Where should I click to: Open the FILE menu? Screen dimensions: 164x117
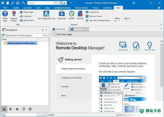(x=5, y=8)
